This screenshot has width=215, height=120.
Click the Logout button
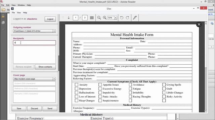pyautogui.click(x=50, y=19)
